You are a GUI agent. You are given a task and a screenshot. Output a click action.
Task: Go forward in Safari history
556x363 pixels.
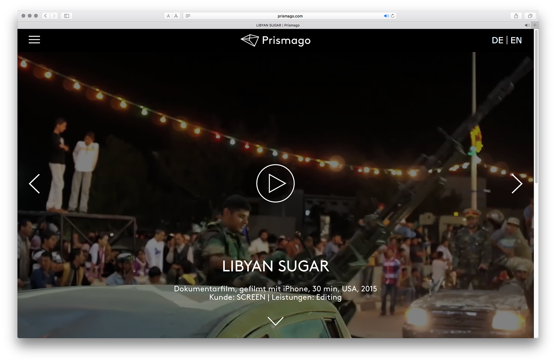tap(54, 16)
